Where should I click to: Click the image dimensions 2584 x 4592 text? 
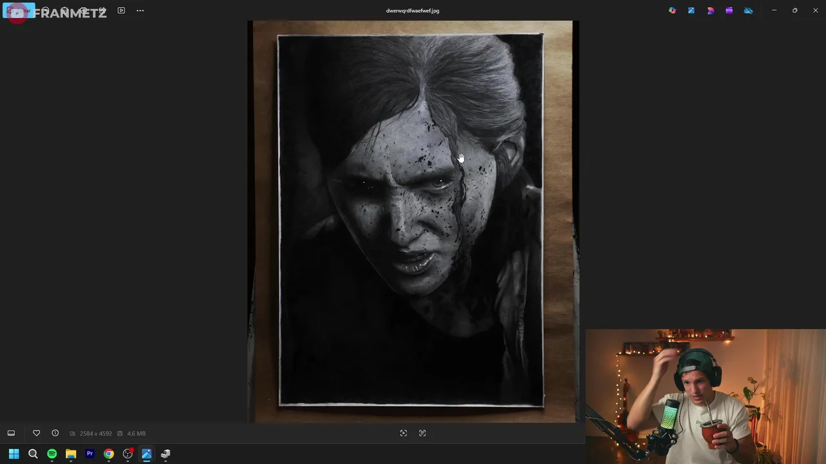96,434
